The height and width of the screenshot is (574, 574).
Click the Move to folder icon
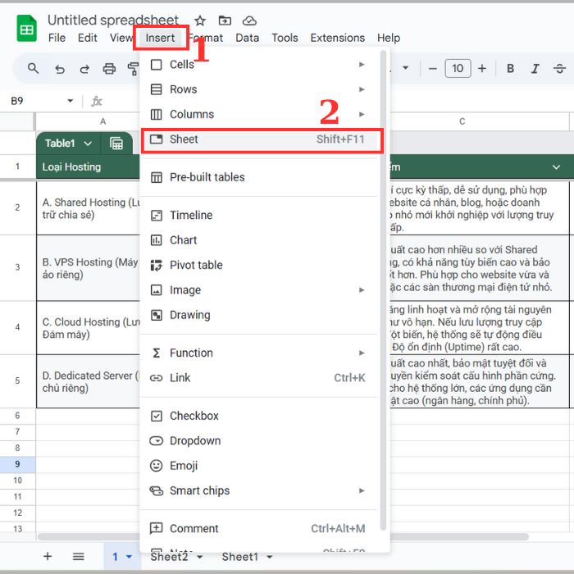(225, 20)
